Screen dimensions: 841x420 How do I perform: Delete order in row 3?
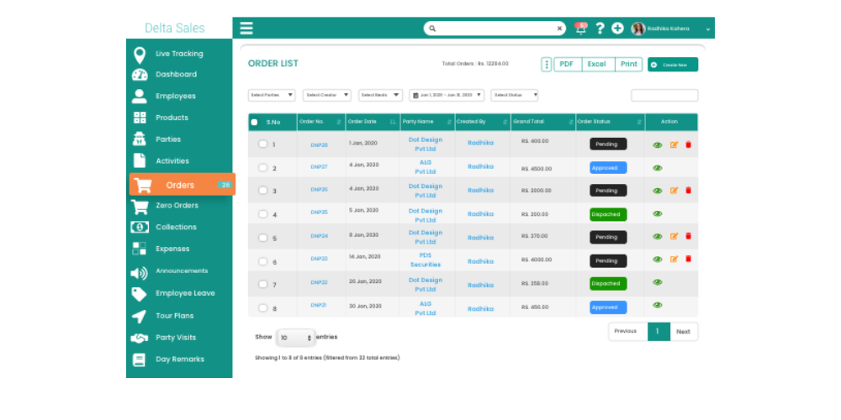(688, 190)
